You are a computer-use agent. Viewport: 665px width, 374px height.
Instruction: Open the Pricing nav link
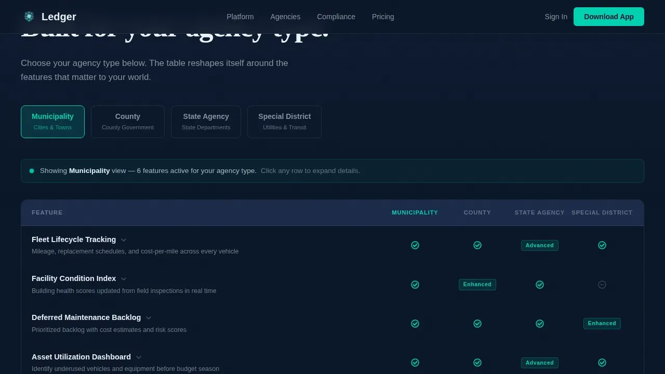[x=383, y=17]
